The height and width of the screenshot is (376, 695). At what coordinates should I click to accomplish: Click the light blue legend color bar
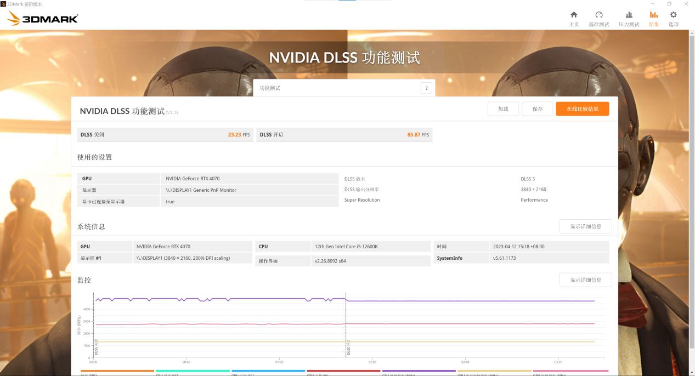coord(268,371)
